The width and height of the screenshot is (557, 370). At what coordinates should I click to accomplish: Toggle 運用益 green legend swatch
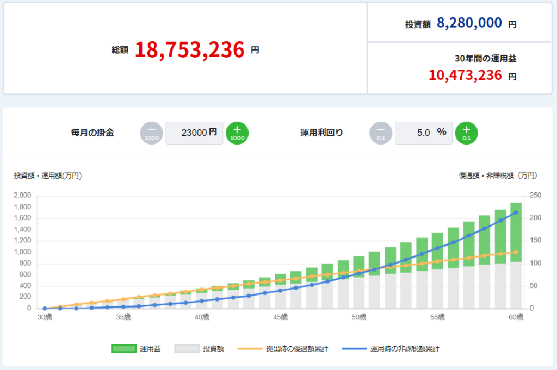point(123,348)
